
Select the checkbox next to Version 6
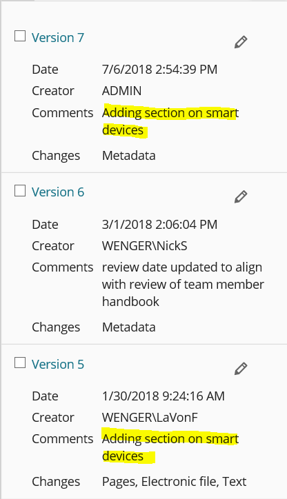[20, 191]
